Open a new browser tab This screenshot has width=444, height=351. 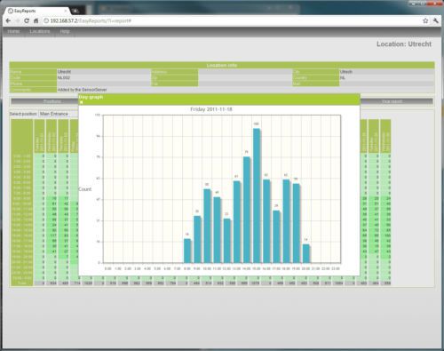coord(76,11)
